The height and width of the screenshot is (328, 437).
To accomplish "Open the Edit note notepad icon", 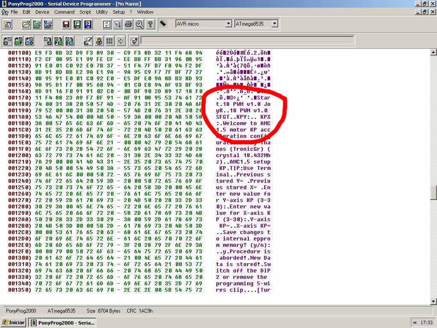I will pyautogui.click(x=134, y=41).
